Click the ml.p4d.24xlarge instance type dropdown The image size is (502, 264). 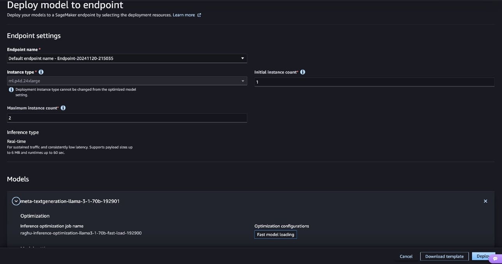(127, 81)
